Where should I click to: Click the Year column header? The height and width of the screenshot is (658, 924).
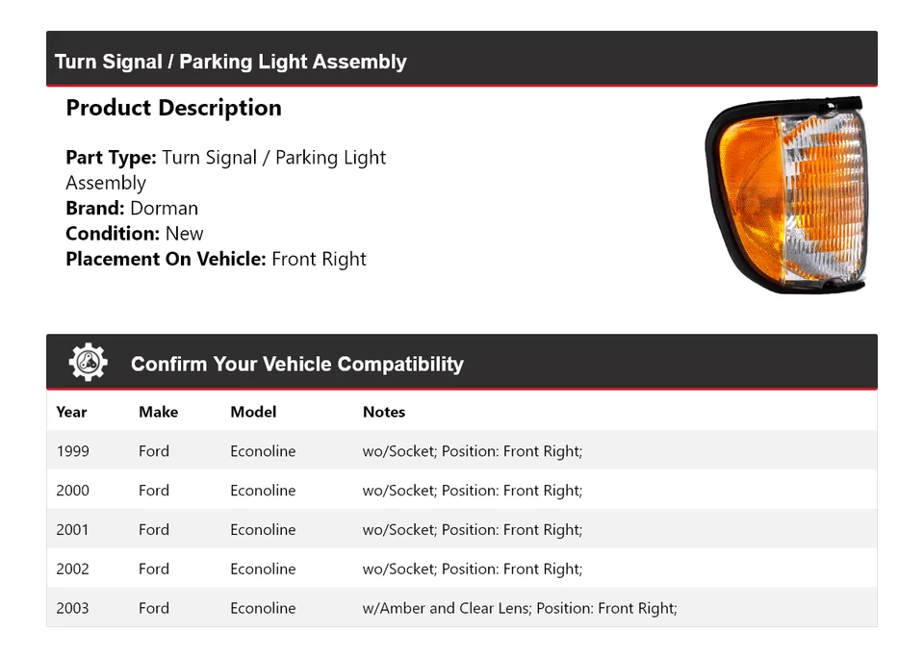71,412
